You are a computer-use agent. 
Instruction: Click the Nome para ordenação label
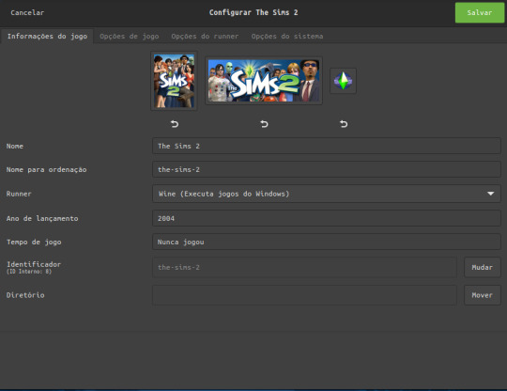[47, 169]
